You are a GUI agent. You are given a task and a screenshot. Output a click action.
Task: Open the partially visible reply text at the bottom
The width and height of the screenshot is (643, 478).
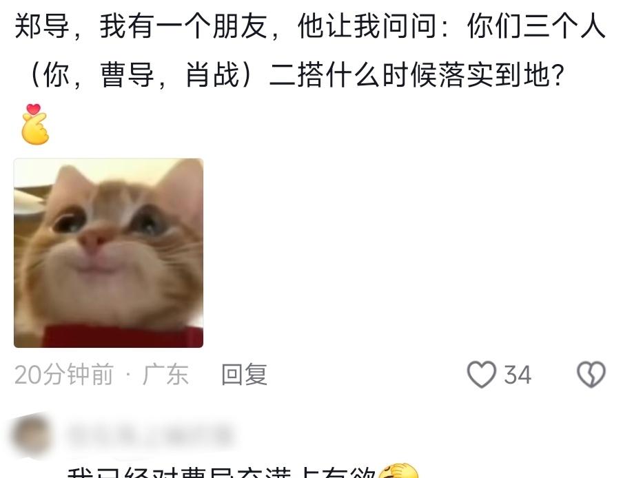[221, 471]
